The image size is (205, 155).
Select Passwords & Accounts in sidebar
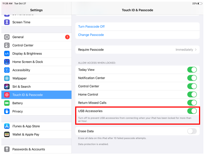[29, 149]
